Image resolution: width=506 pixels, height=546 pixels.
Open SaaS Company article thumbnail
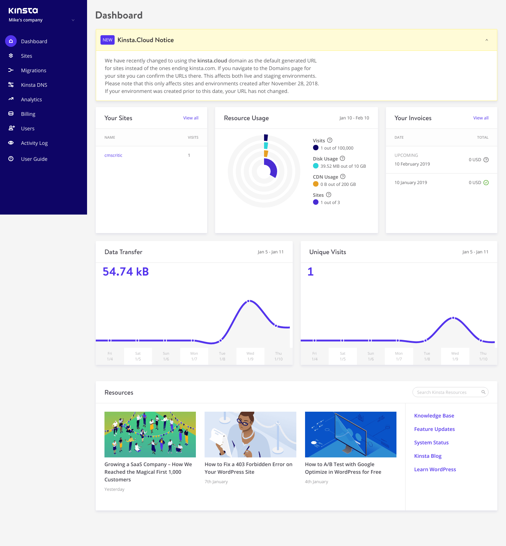pos(150,435)
